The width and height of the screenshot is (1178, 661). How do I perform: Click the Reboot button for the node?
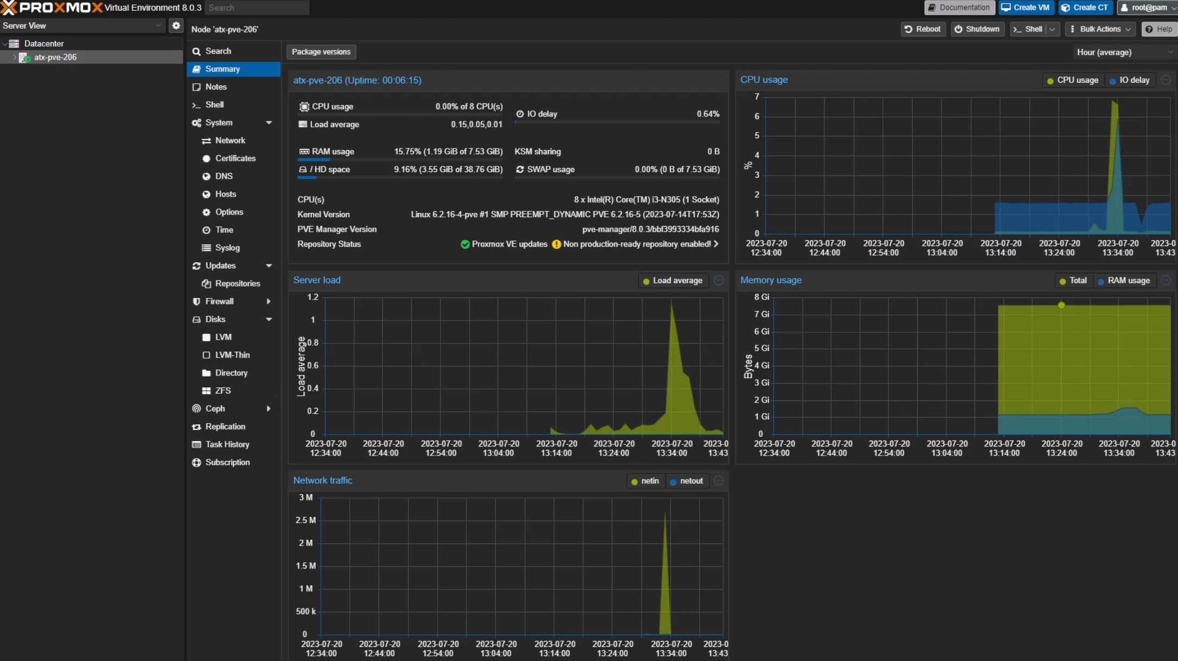[923, 29]
